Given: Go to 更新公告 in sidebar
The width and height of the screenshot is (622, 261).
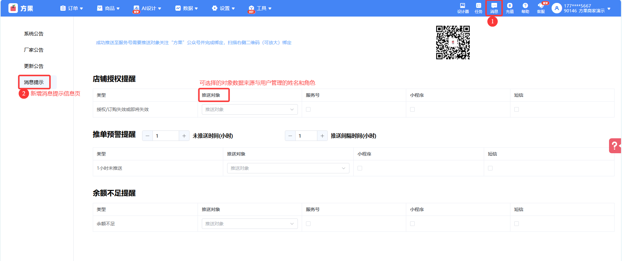Looking at the screenshot, I should click(x=34, y=66).
